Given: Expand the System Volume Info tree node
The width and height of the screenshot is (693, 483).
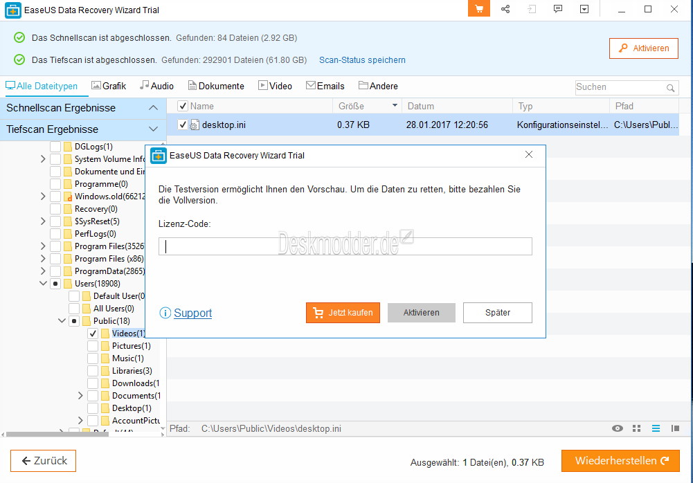Looking at the screenshot, I should click(x=43, y=159).
